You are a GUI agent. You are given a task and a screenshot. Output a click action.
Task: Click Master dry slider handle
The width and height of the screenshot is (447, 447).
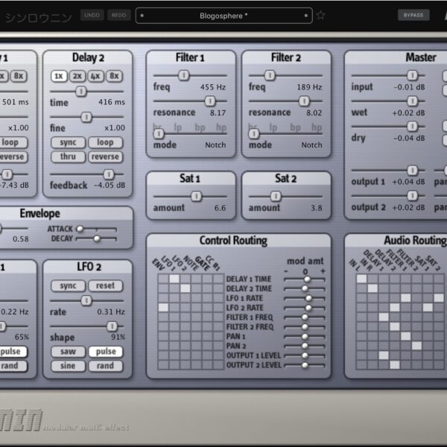point(412,127)
